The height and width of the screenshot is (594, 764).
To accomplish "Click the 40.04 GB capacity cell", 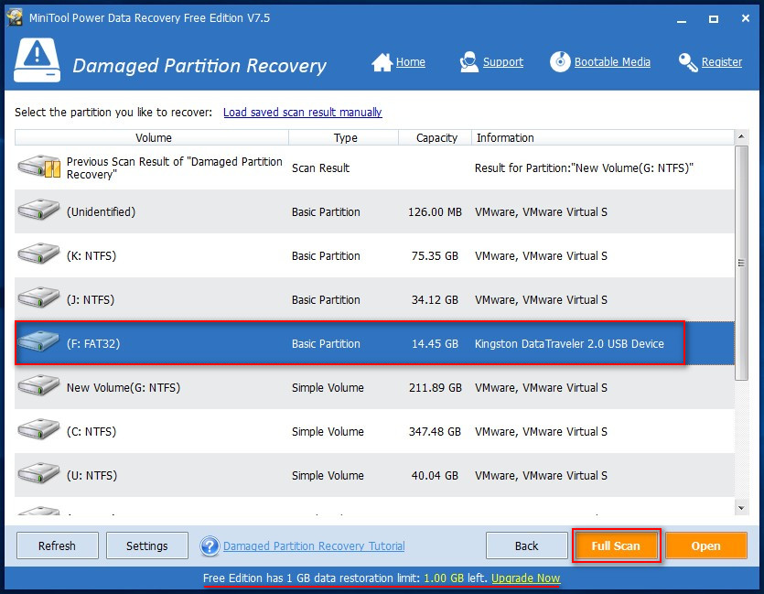I will tap(435, 475).
